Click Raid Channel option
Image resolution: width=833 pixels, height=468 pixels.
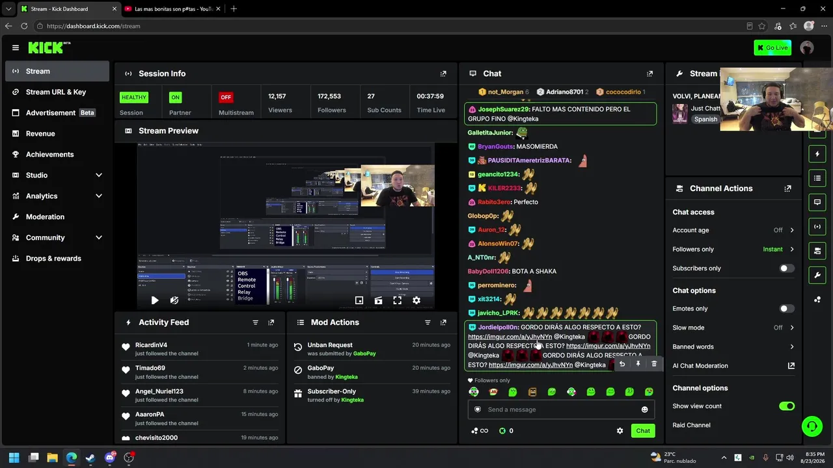click(691, 425)
